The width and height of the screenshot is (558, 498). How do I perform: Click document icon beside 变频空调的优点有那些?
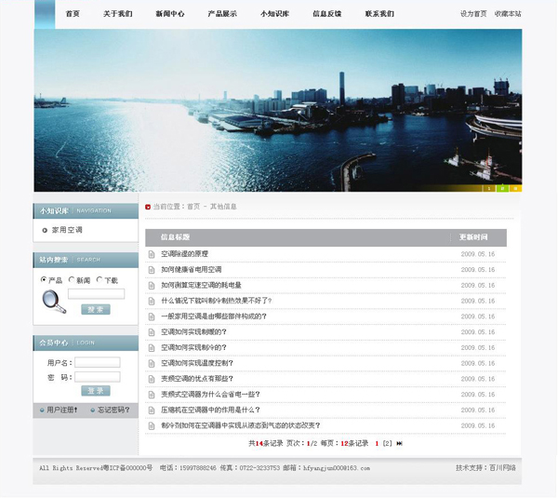152,379
